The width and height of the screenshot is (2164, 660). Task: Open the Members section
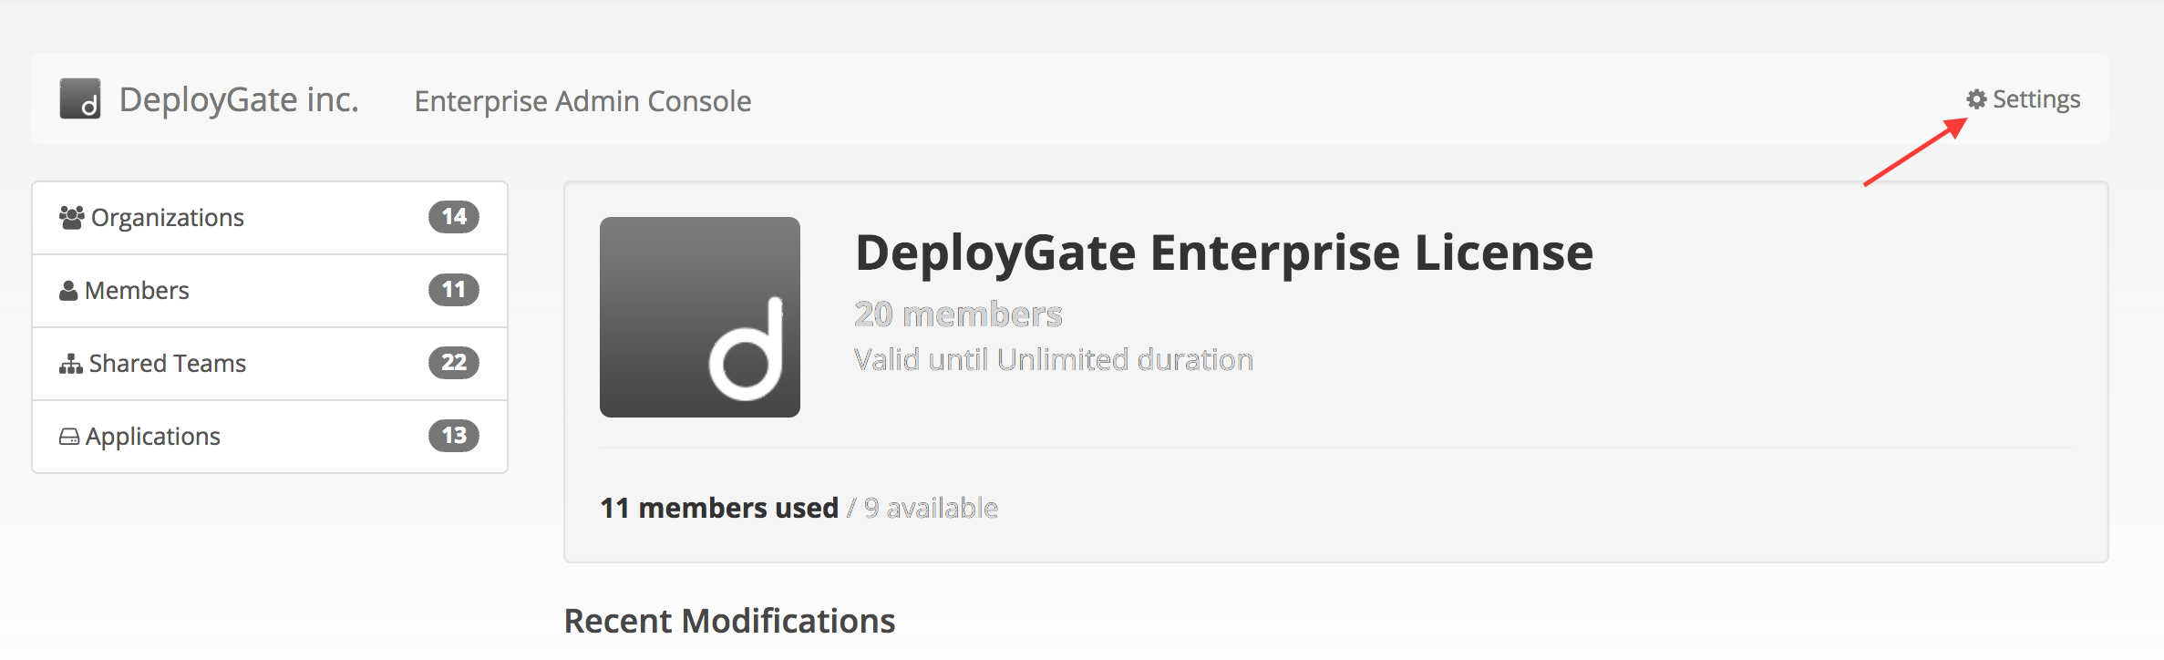(270, 291)
